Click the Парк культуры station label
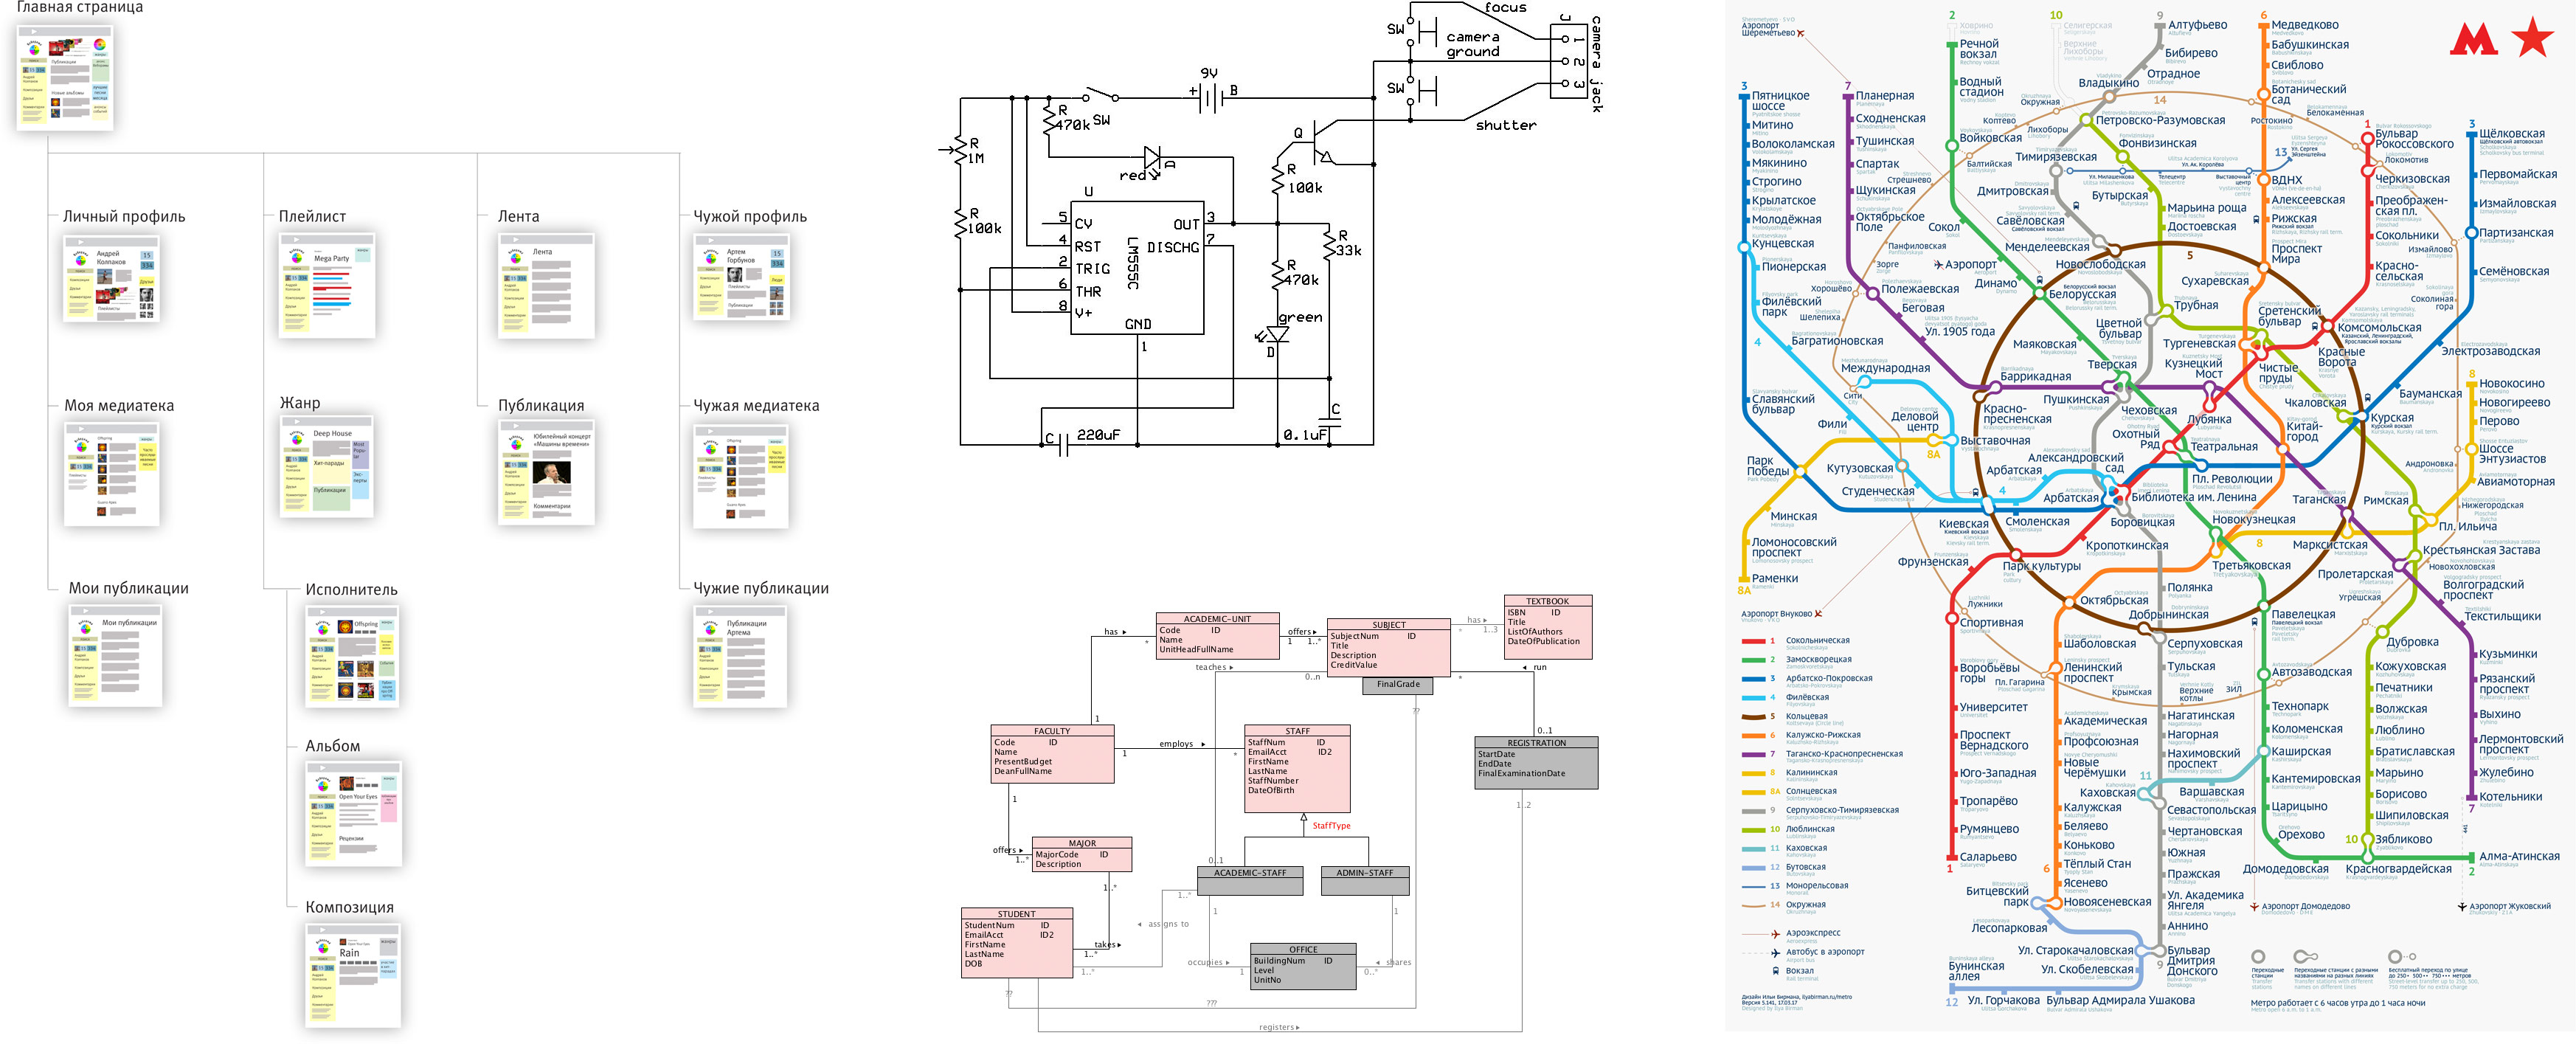 pyautogui.click(x=2041, y=566)
